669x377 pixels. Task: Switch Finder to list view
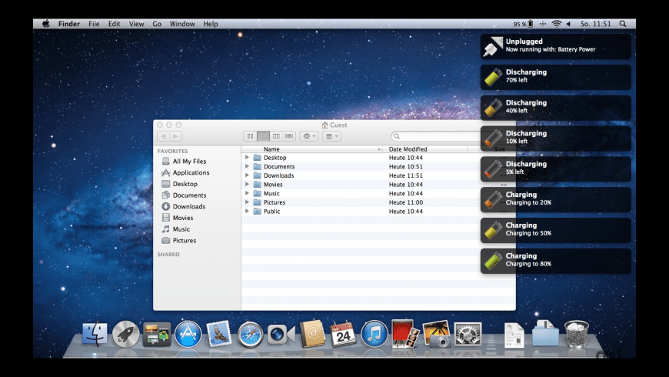[x=263, y=136]
